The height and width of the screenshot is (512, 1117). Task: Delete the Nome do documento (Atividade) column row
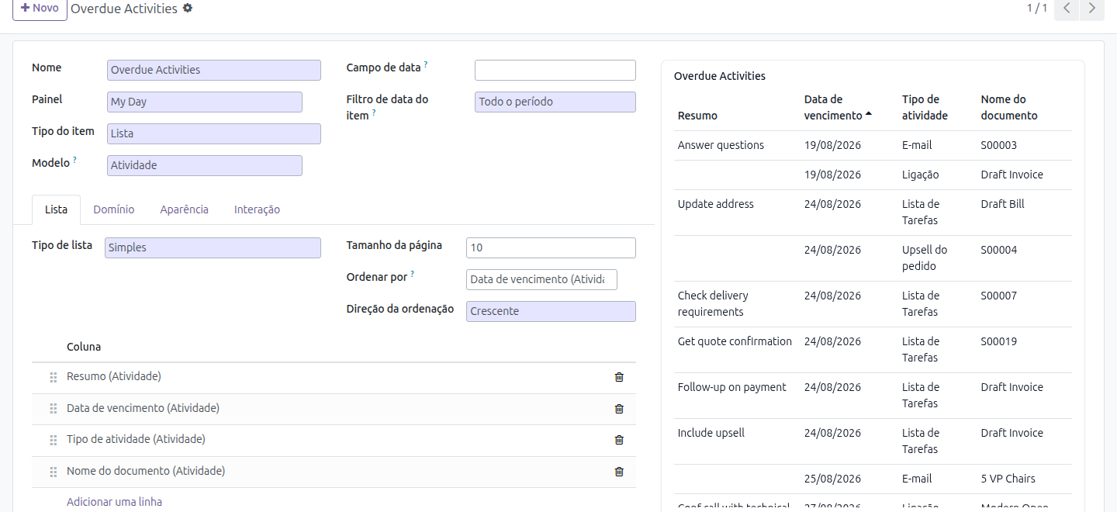pos(619,472)
